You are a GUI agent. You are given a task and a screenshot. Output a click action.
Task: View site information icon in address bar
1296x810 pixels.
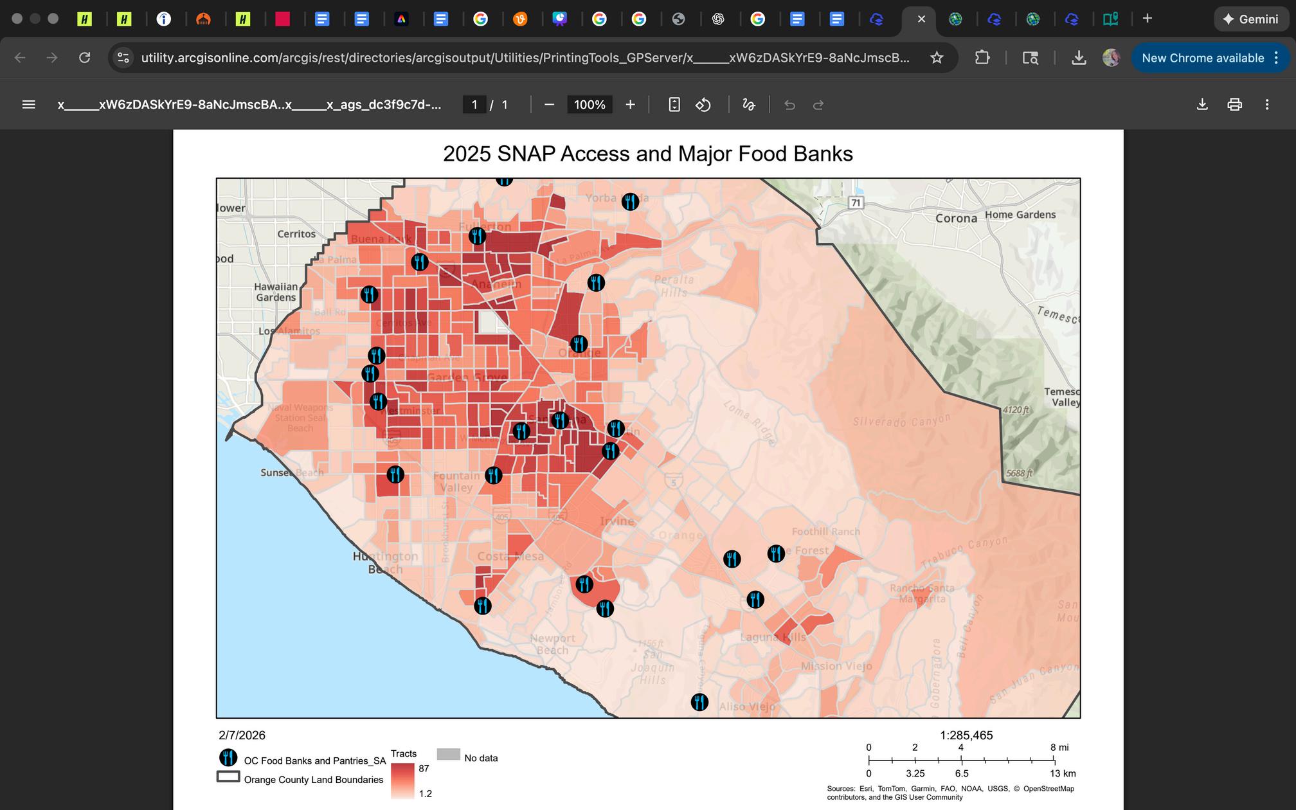tap(123, 58)
